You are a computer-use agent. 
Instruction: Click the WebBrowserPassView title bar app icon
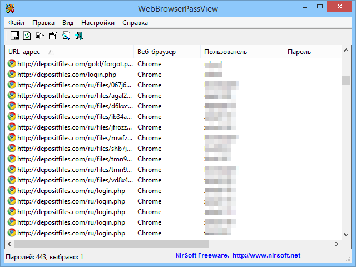coord(10,8)
